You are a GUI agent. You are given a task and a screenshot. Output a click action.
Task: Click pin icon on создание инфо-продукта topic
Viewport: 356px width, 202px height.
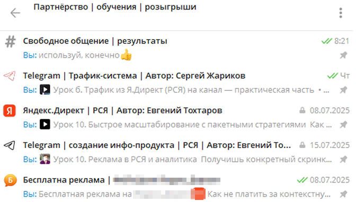pos(343,159)
